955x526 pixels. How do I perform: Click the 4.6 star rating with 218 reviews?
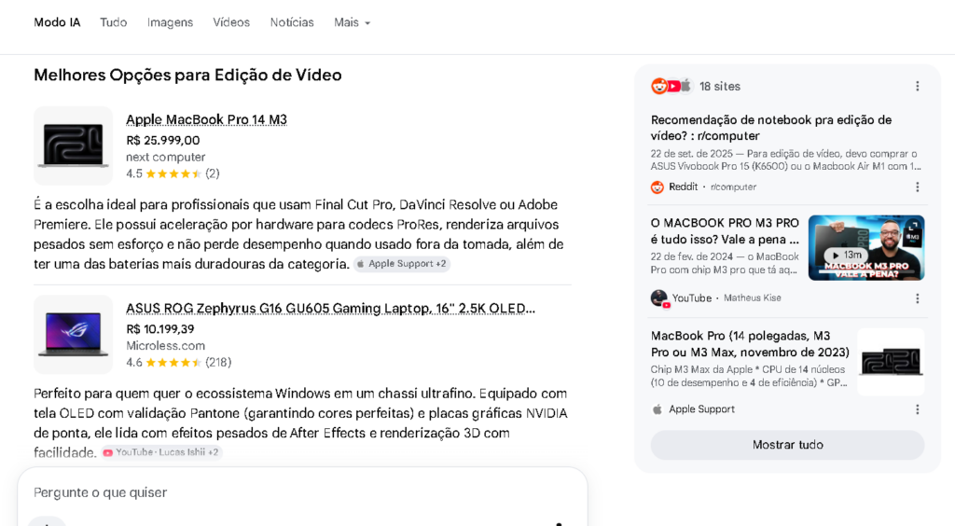pyautogui.click(x=179, y=362)
